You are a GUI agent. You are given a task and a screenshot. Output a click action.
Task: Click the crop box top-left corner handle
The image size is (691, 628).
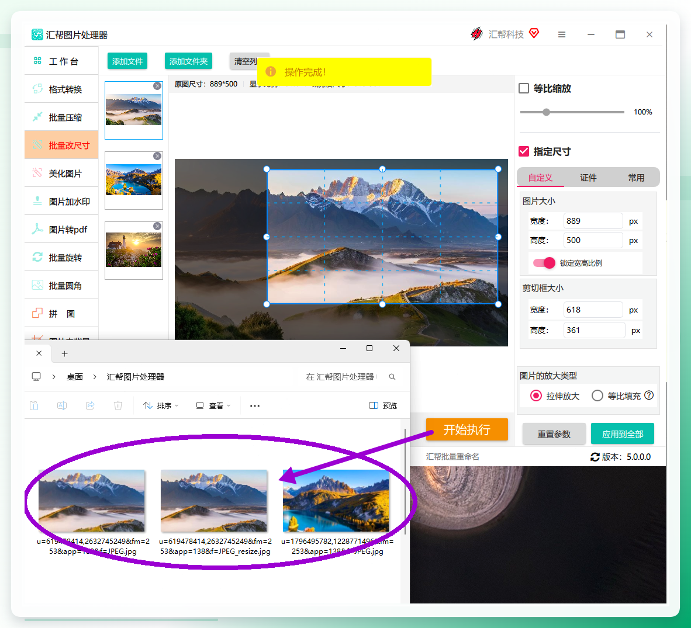pyautogui.click(x=267, y=169)
